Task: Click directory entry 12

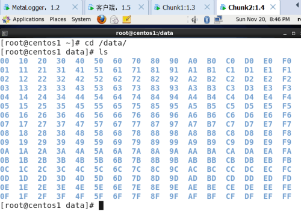Action: (23, 79)
